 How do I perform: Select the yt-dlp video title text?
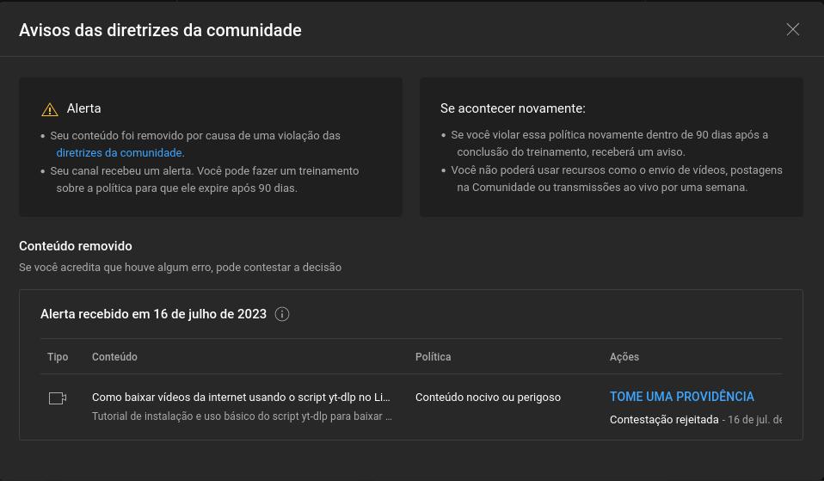(x=241, y=398)
